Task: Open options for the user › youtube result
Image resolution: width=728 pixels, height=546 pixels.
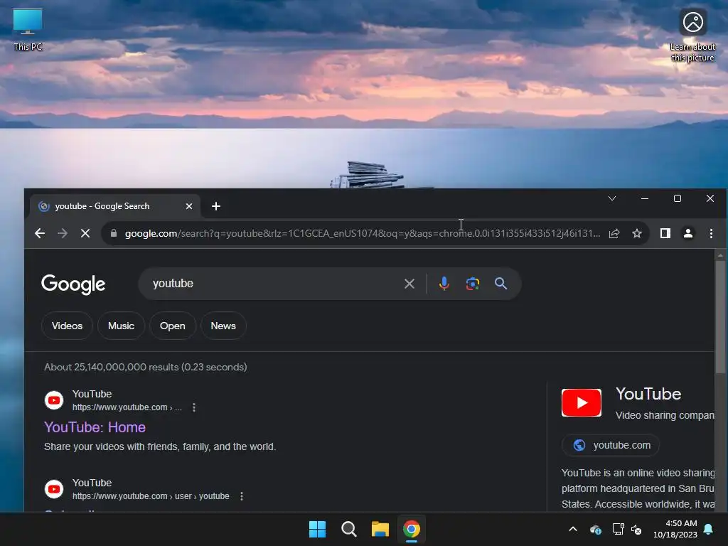Action: coord(242,496)
